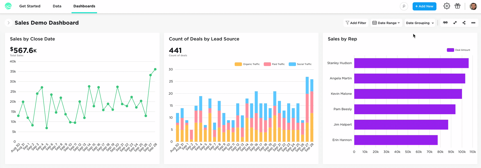Image resolution: width=481 pixels, height=168 pixels.
Task: Switch to the Data tab
Action: 57,6
